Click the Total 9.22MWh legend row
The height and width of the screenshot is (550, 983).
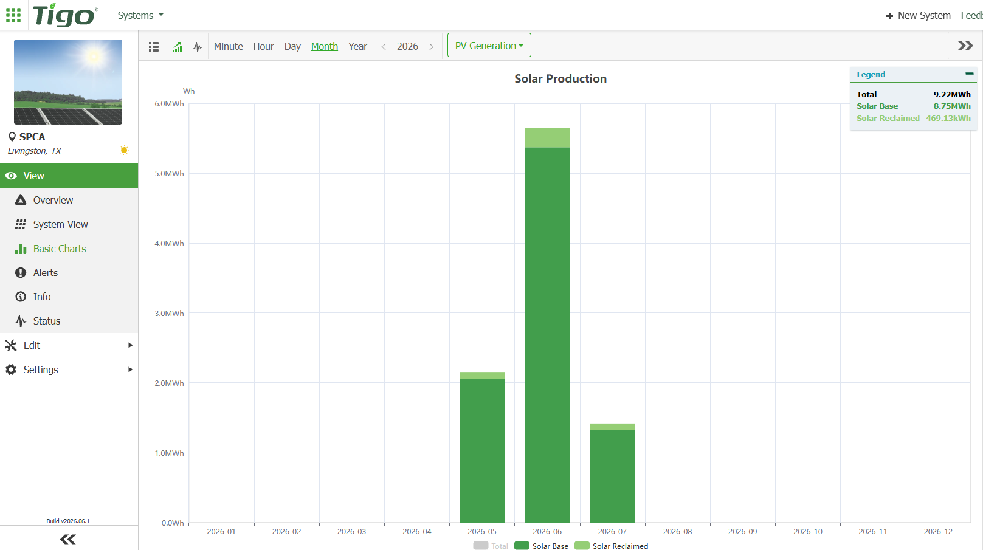914,94
